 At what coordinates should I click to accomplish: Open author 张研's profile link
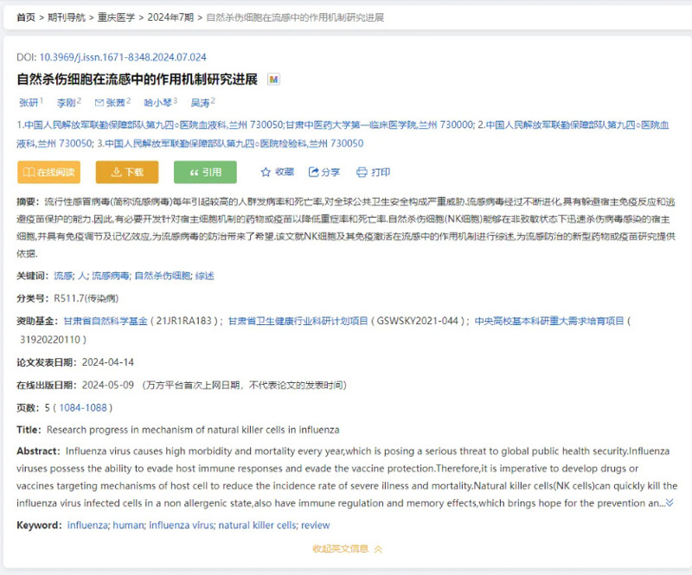[29, 103]
